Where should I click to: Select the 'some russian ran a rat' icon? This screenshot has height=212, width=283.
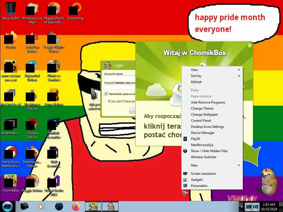click(x=11, y=71)
